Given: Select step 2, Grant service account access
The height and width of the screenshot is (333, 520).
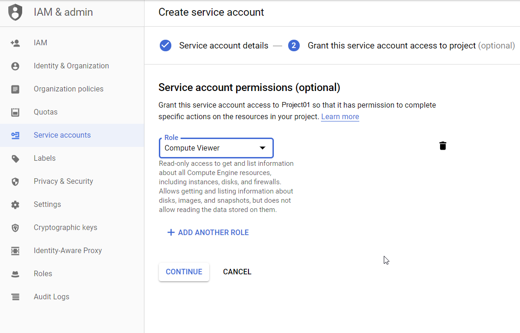Looking at the screenshot, I should tap(294, 45).
